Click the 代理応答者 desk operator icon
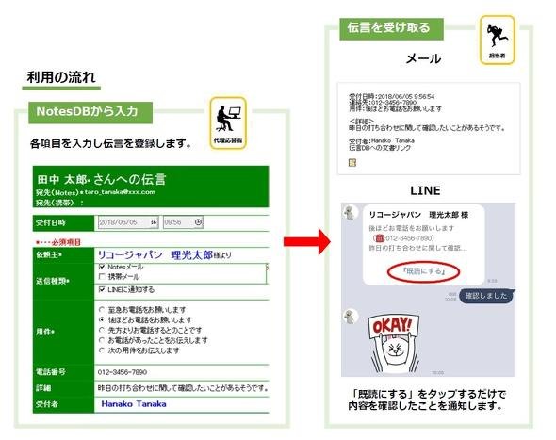Screen dimensions: 556x440 coord(228,122)
